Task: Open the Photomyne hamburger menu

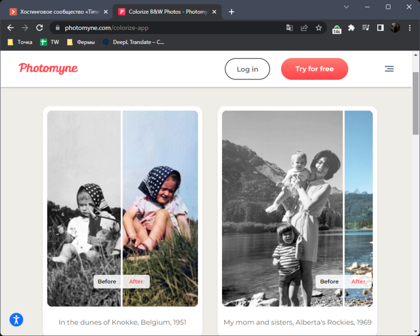Action: (x=389, y=69)
